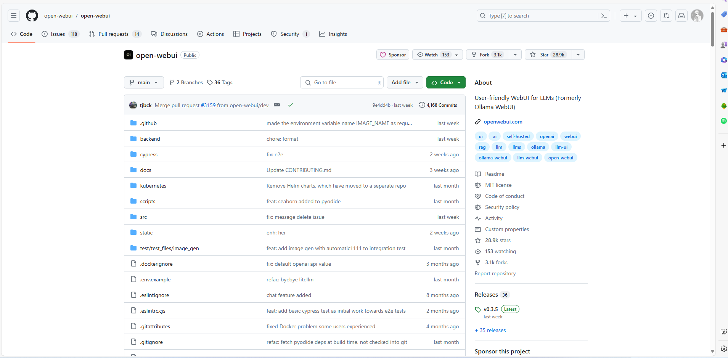728x358 pixels.
Task: Open the Security tab
Action: pos(290,34)
